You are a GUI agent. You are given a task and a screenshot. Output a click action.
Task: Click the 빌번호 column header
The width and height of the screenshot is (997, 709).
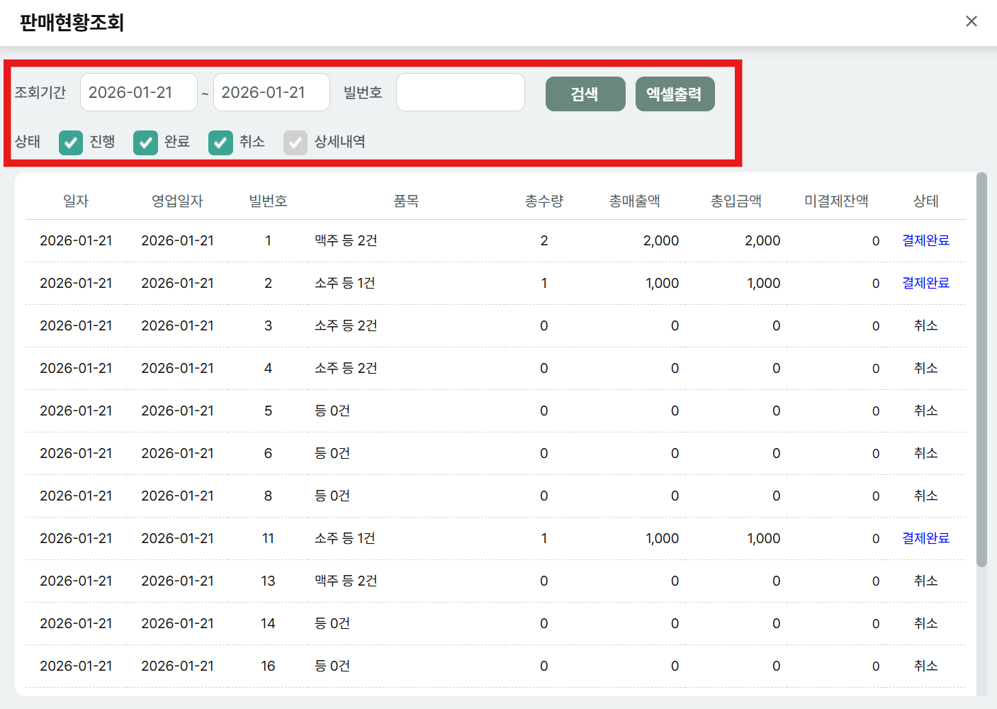pos(268,201)
